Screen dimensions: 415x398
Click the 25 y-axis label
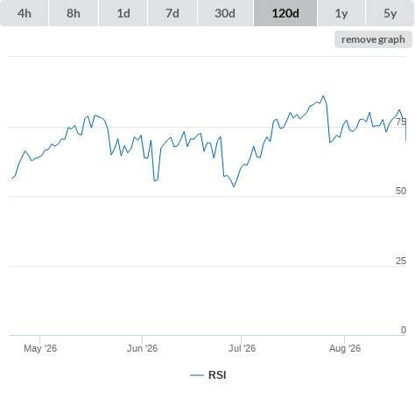tap(401, 261)
